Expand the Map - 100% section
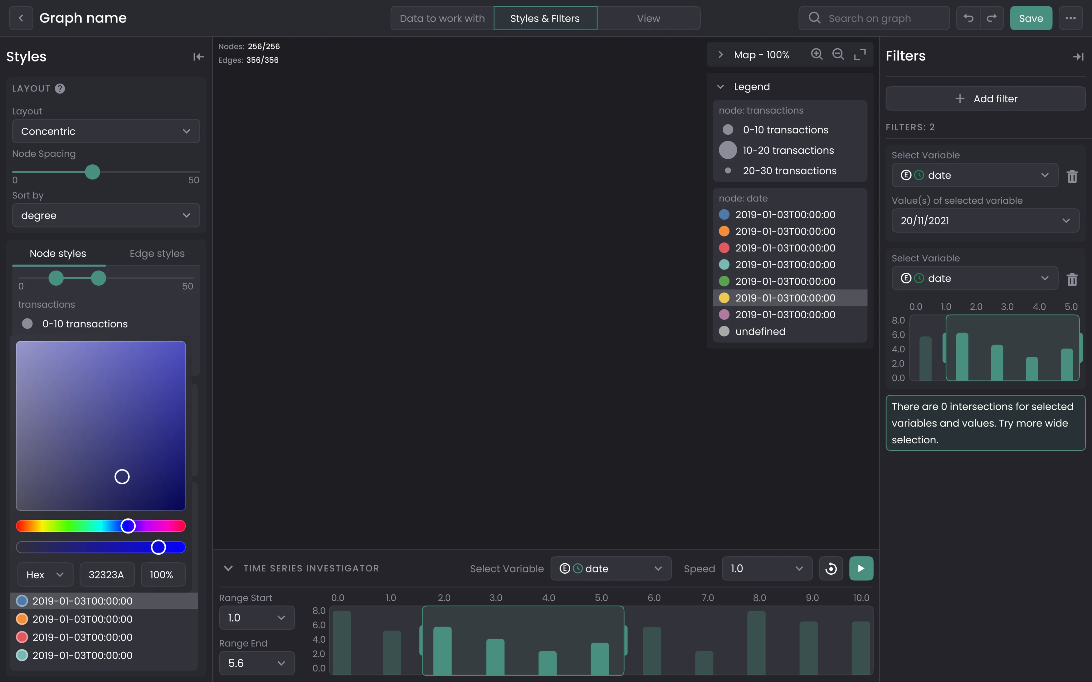 tap(721, 55)
